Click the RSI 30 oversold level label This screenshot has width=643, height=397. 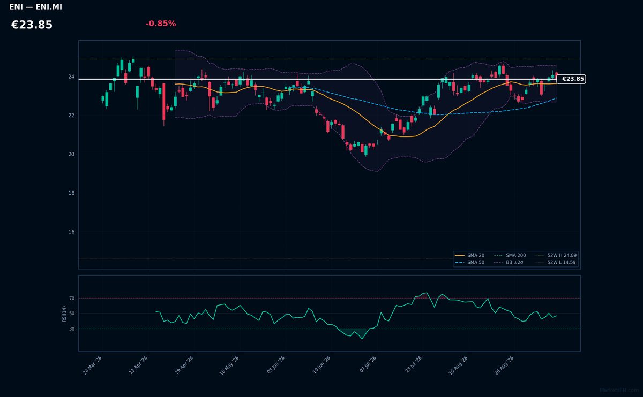click(x=72, y=329)
